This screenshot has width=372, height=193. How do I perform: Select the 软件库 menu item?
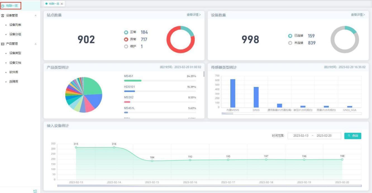14,72
